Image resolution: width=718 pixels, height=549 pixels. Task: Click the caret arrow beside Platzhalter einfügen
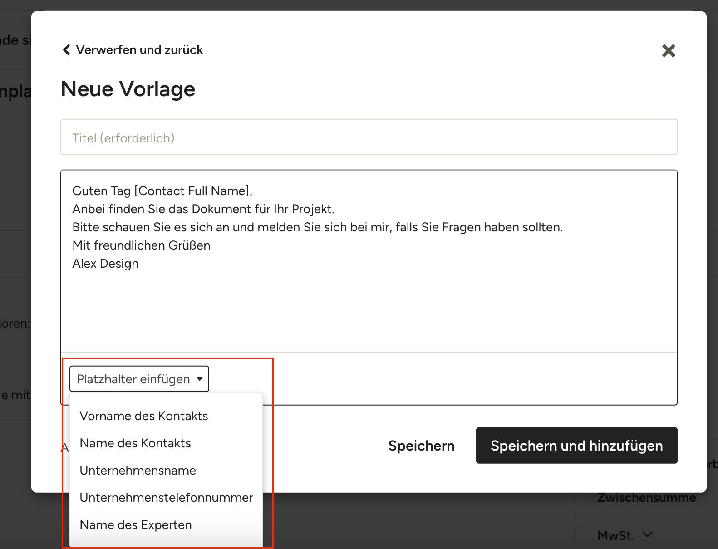[199, 379]
